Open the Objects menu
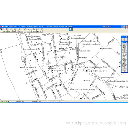Image resolution: width=128 pixels, height=128 pixels. 16,29
